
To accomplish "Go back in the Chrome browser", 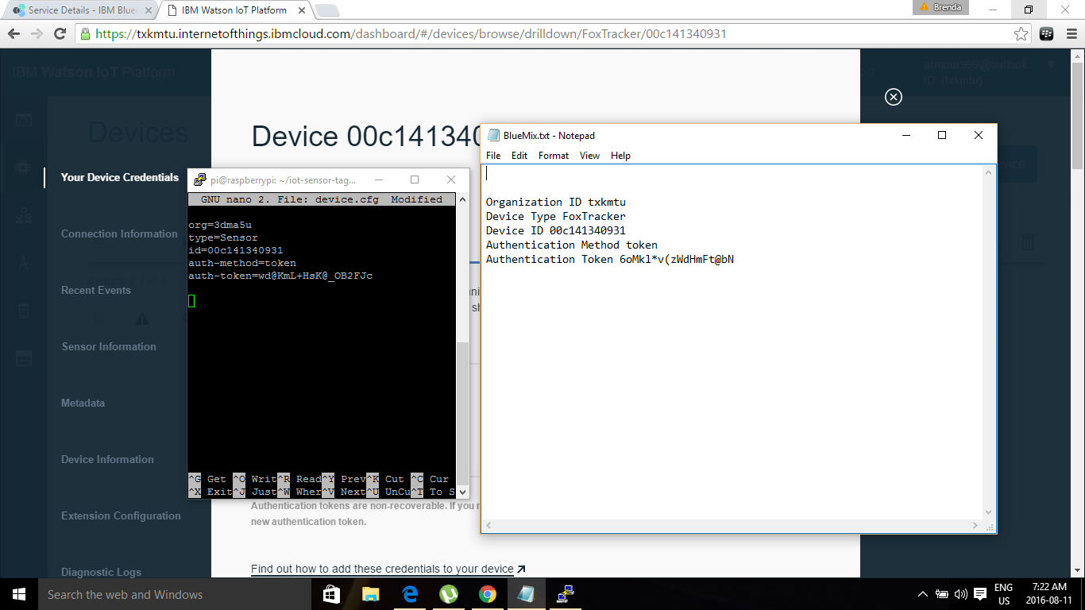I will (14, 34).
